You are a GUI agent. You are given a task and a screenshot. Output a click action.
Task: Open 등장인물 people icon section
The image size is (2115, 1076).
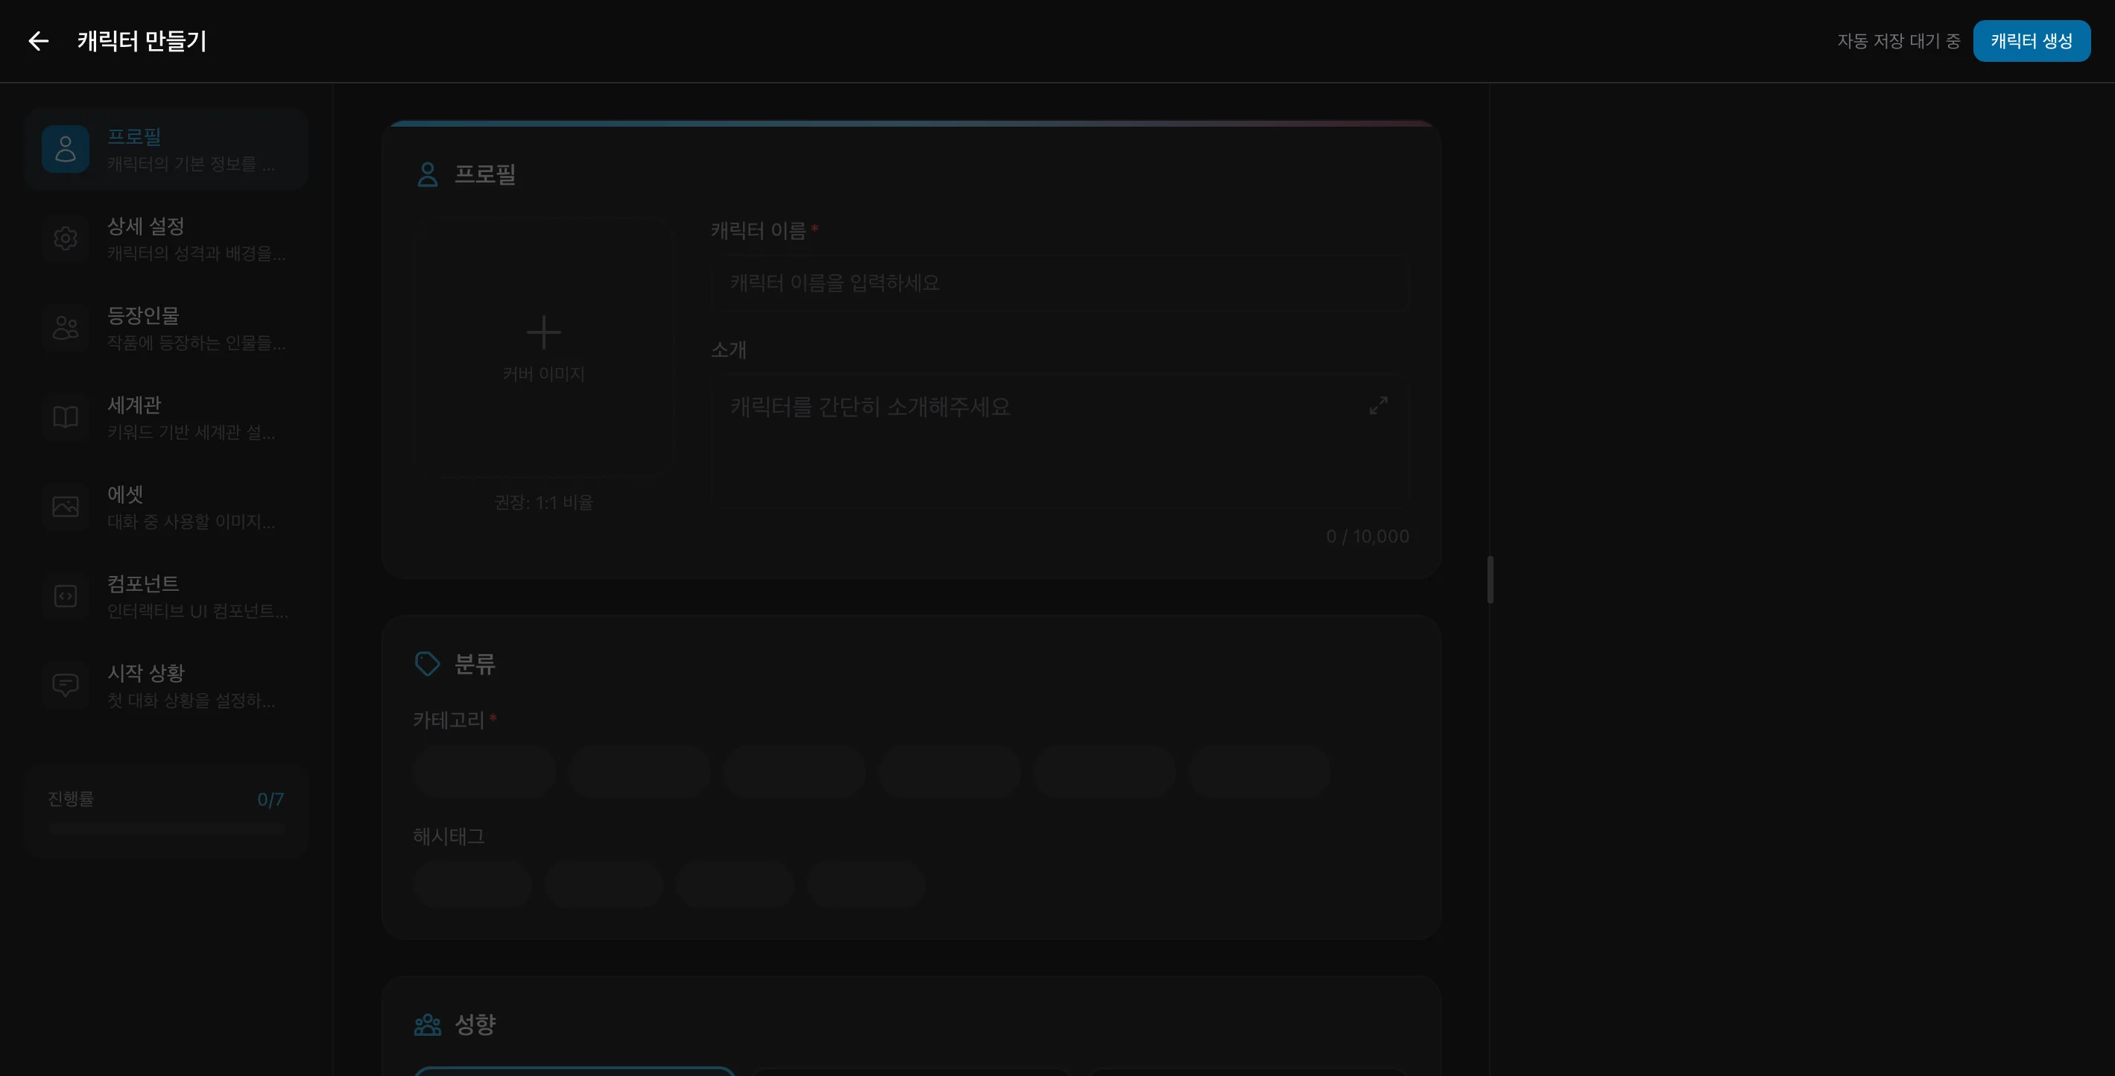click(66, 329)
